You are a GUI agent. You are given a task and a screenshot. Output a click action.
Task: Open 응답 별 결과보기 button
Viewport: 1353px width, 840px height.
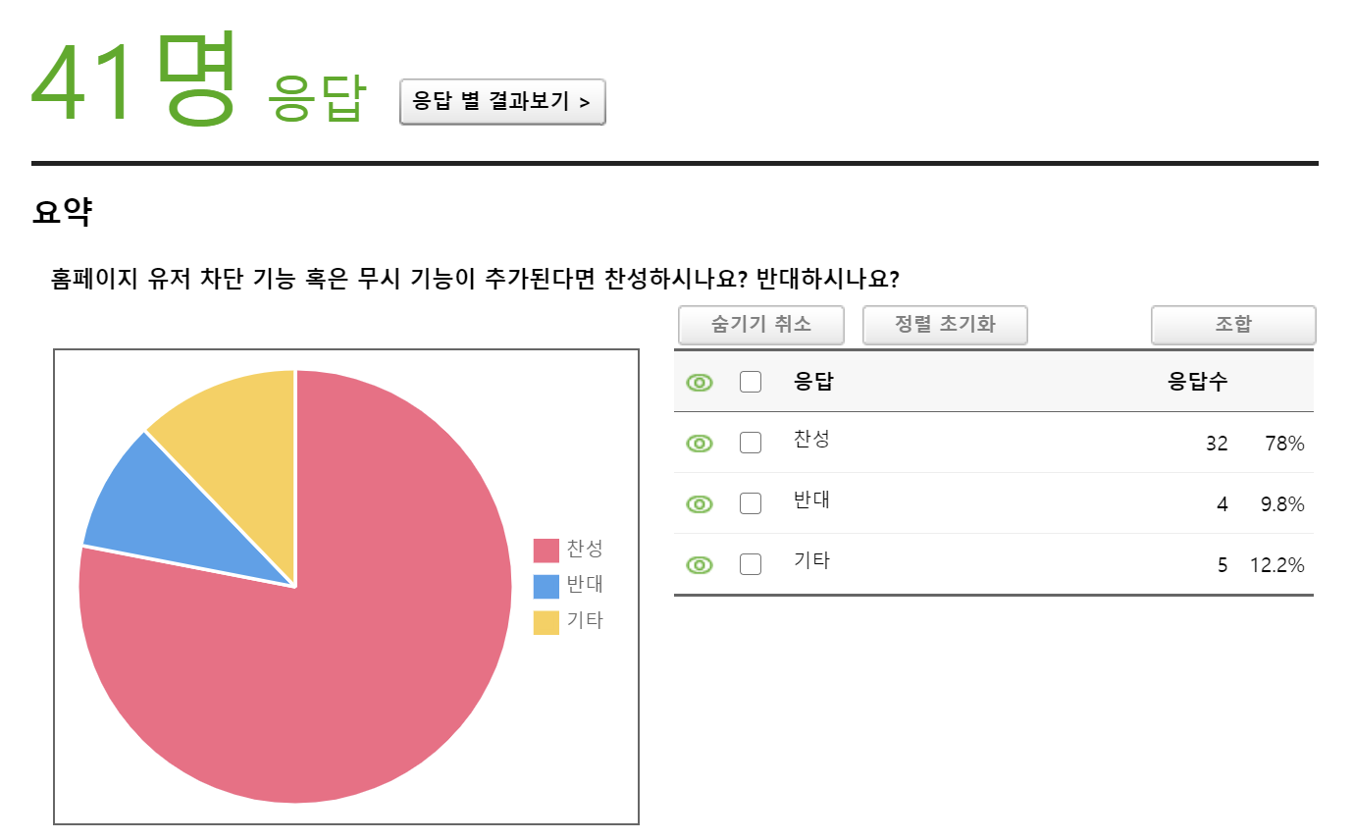[x=502, y=102]
